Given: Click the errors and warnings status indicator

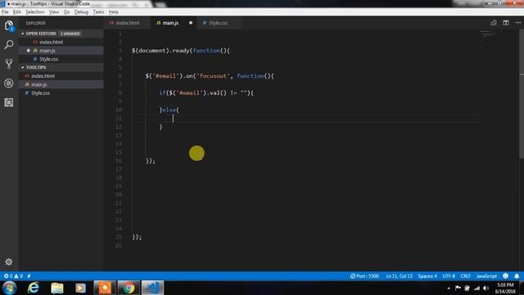Looking at the screenshot, I should [13, 276].
